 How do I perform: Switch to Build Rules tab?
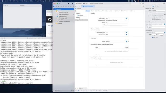[x=131, y=11]
